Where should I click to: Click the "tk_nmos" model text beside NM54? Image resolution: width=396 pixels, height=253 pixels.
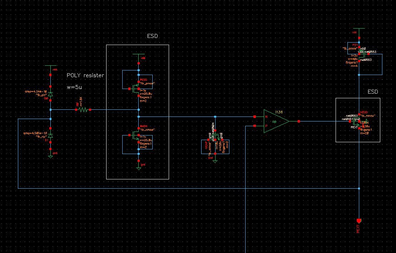click(148, 130)
